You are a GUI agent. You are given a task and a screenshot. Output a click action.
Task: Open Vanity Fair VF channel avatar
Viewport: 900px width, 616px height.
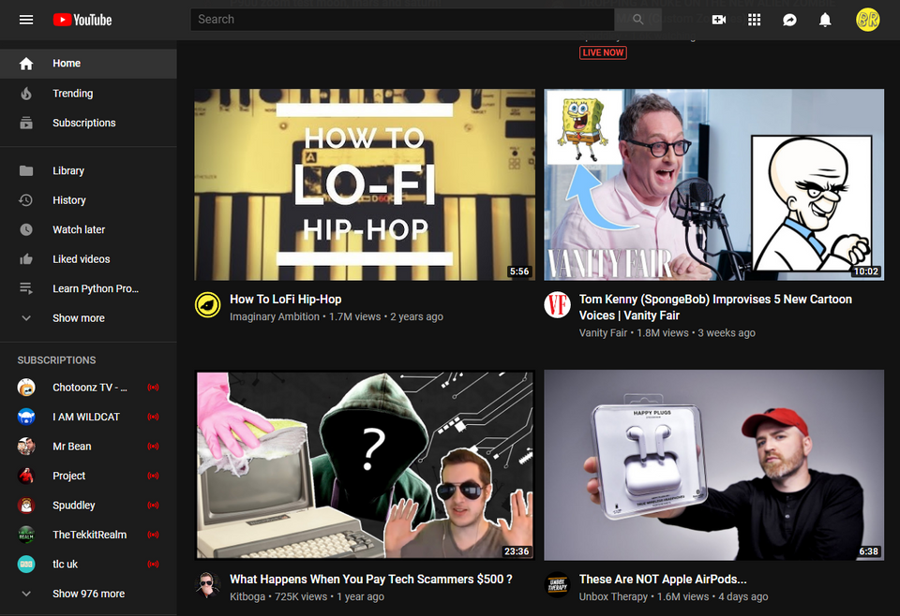tap(557, 305)
